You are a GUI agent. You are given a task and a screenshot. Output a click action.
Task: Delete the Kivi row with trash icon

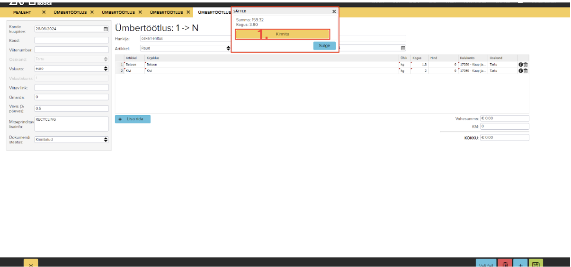526,71
